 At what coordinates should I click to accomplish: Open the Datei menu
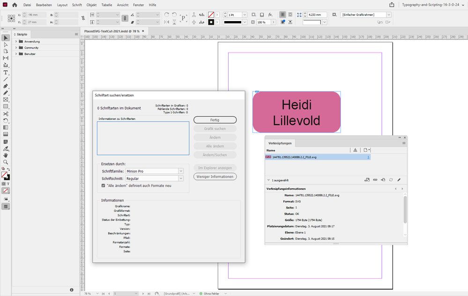(27, 5)
